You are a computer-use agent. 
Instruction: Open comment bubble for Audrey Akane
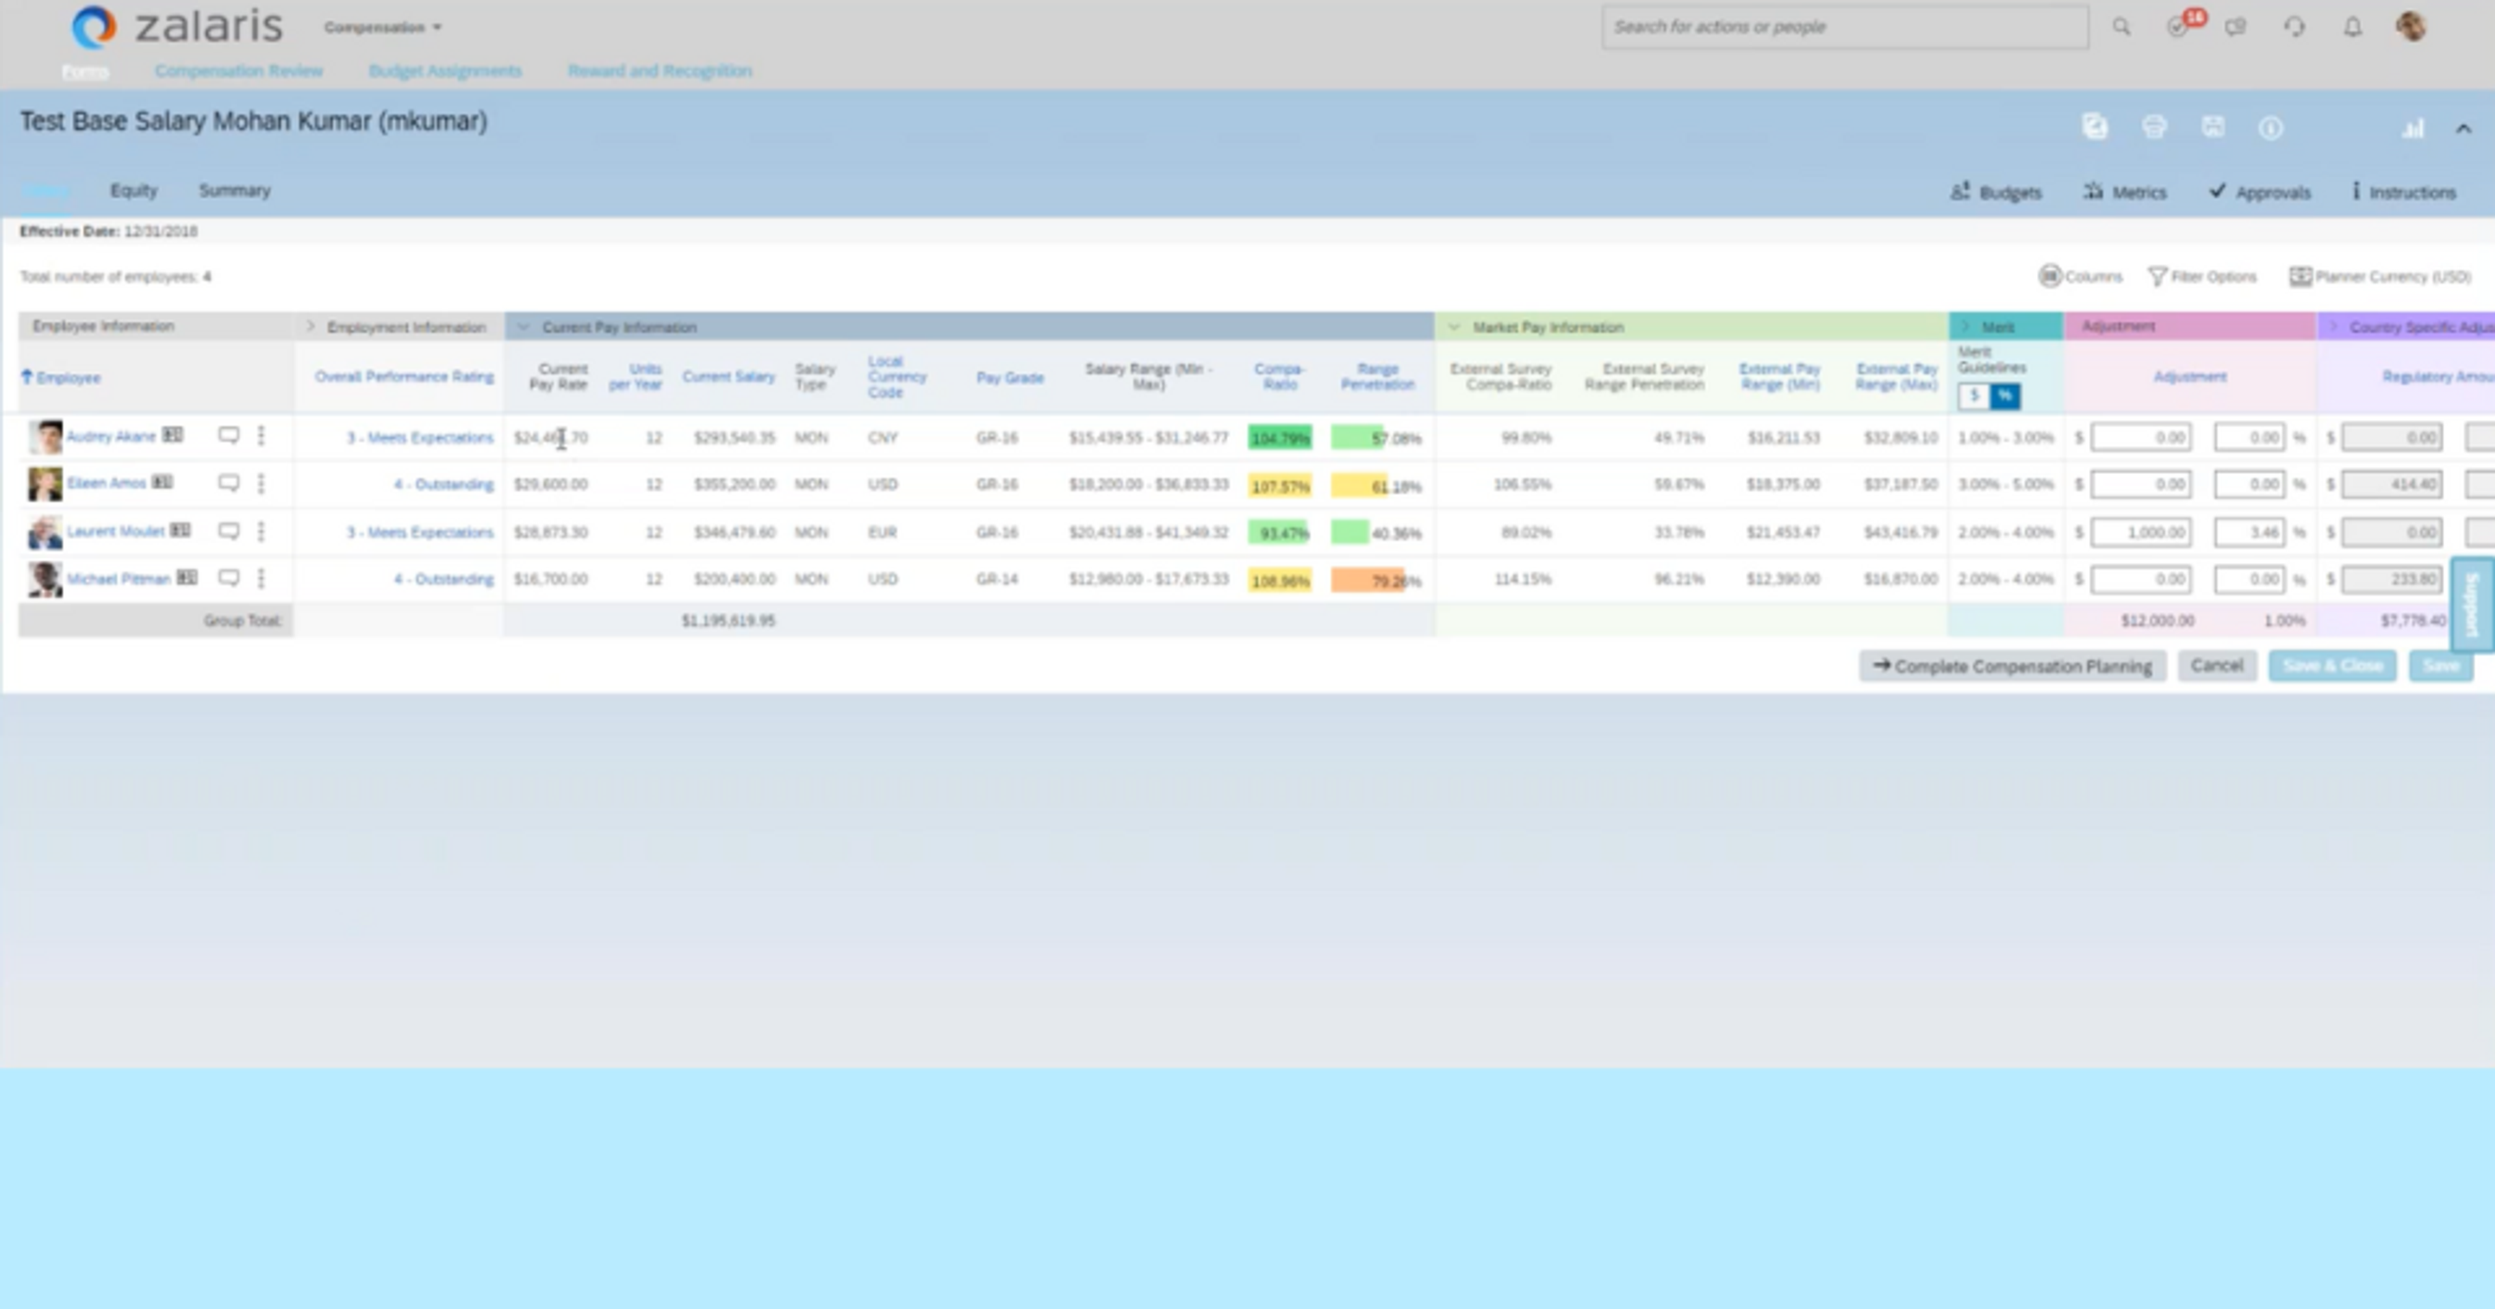(x=229, y=436)
